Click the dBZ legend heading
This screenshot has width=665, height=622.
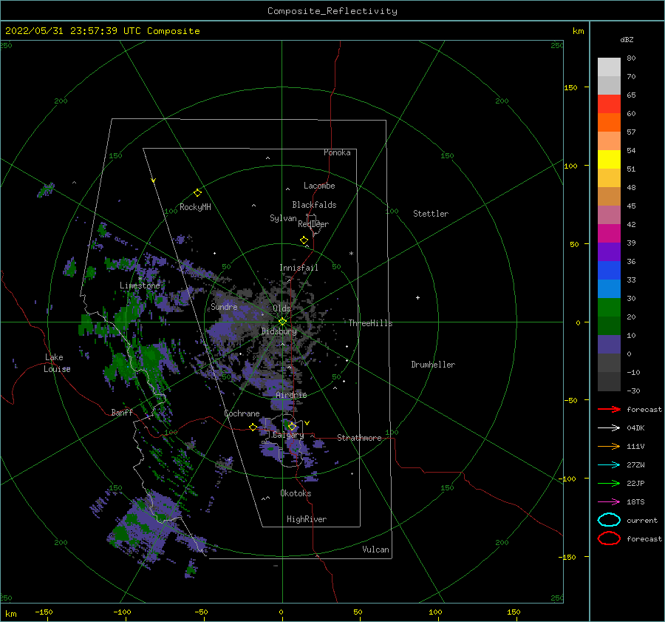(627, 39)
